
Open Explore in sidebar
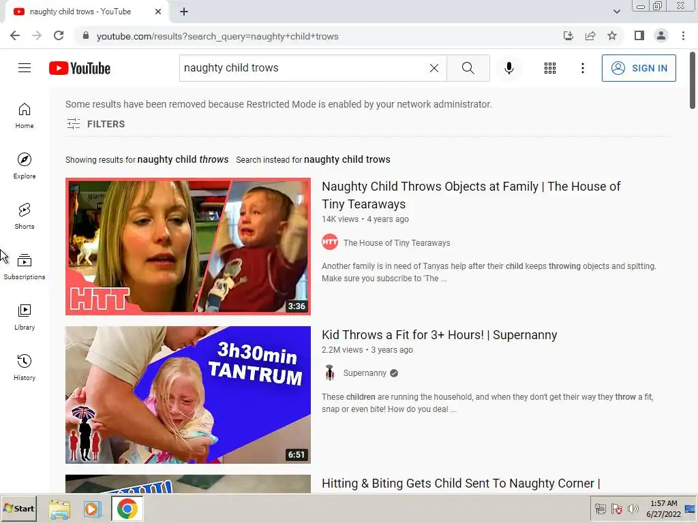[x=25, y=166]
